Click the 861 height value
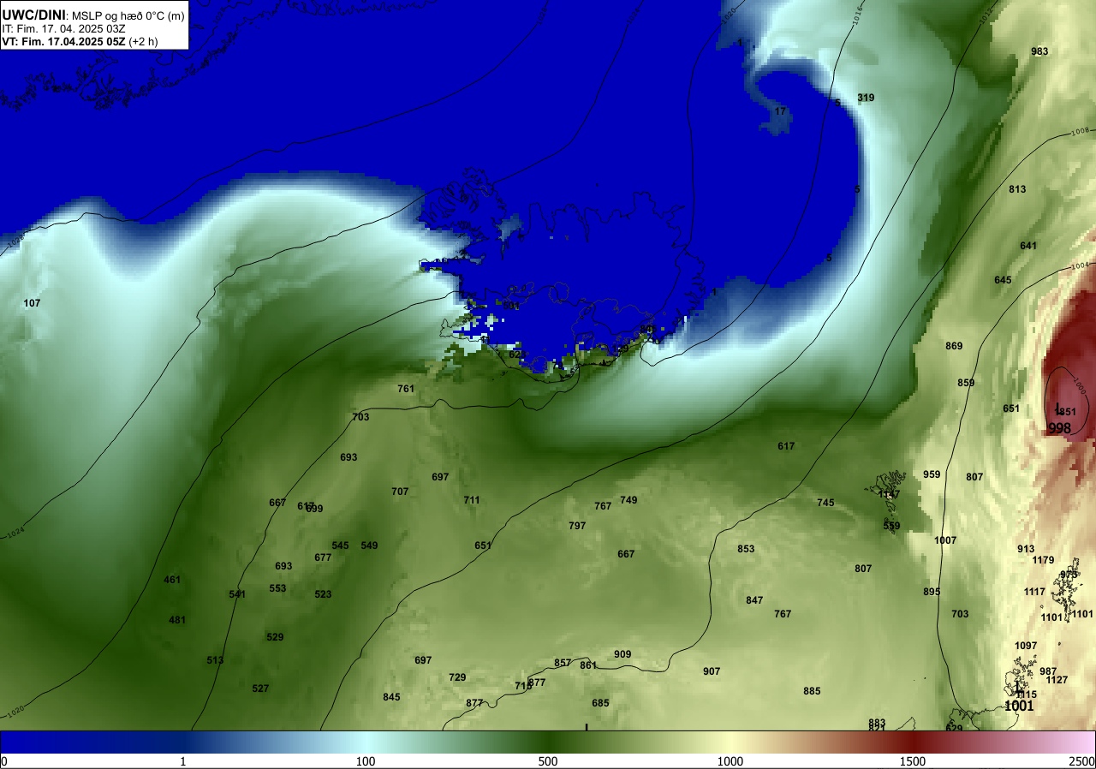This screenshot has width=1096, height=769. coord(588,665)
